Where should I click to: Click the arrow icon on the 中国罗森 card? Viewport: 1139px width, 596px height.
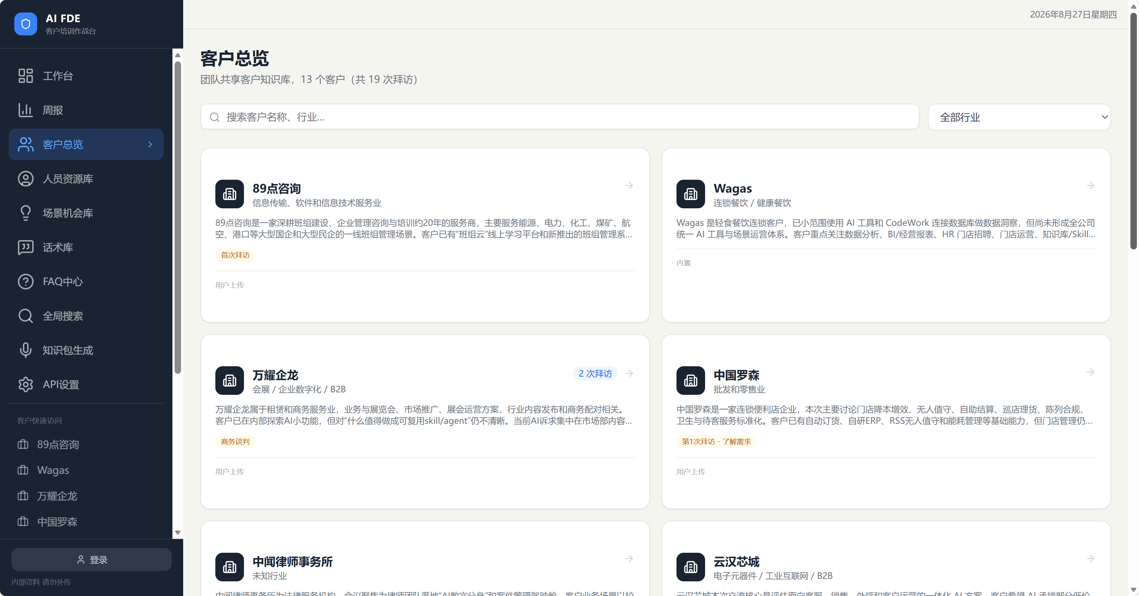coord(1090,372)
